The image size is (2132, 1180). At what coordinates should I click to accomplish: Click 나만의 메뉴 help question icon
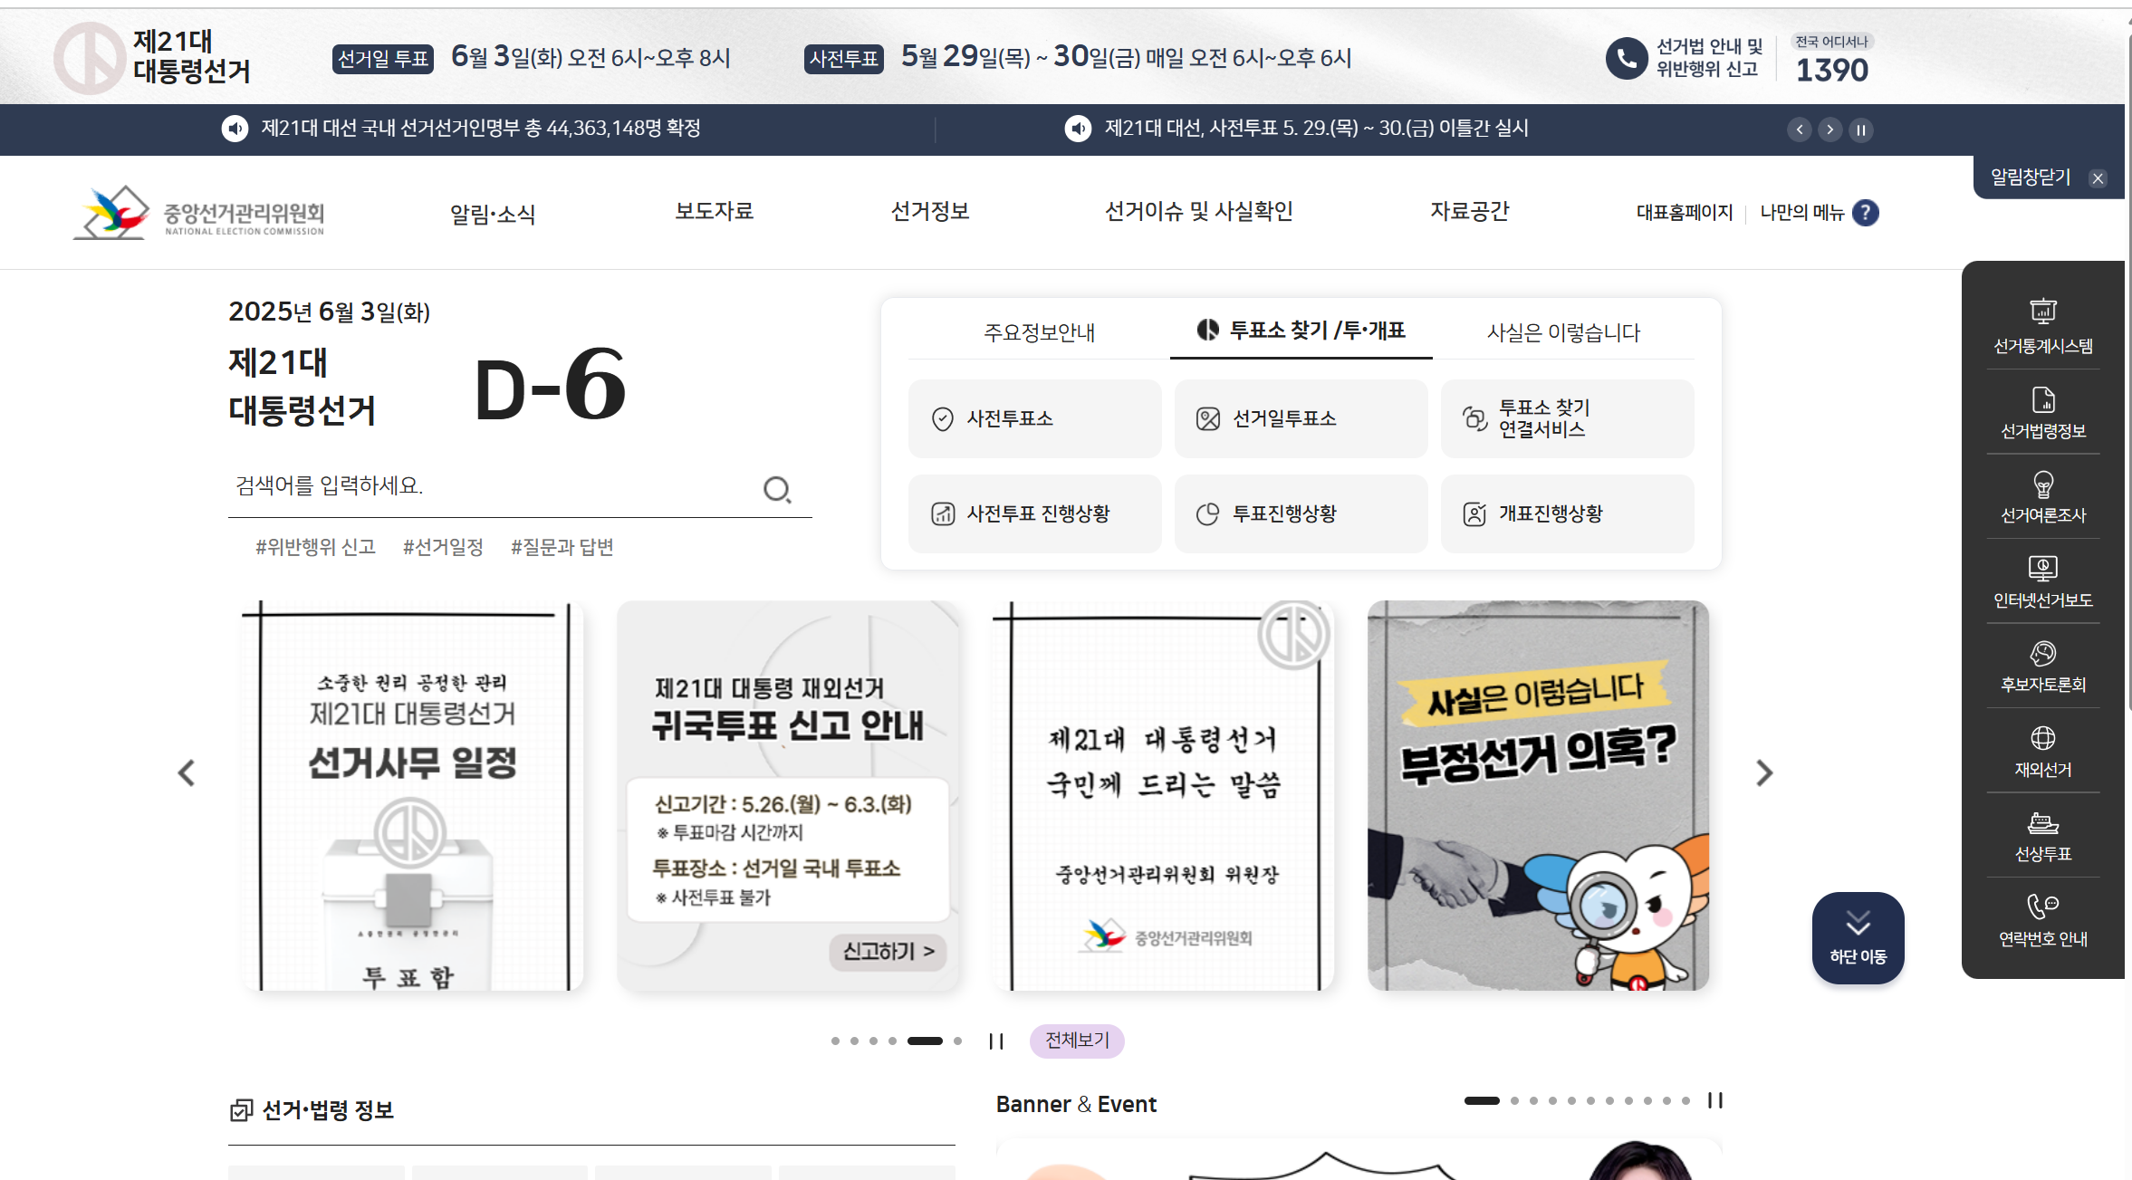pyautogui.click(x=1865, y=213)
